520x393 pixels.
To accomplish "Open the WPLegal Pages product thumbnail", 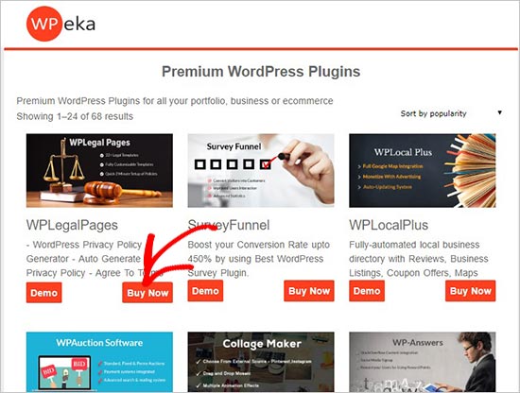I will coord(99,170).
